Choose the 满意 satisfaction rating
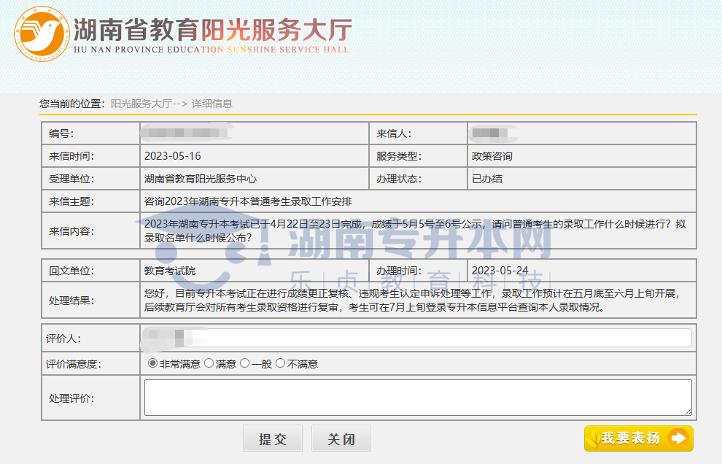 pyautogui.click(x=208, y=363)
